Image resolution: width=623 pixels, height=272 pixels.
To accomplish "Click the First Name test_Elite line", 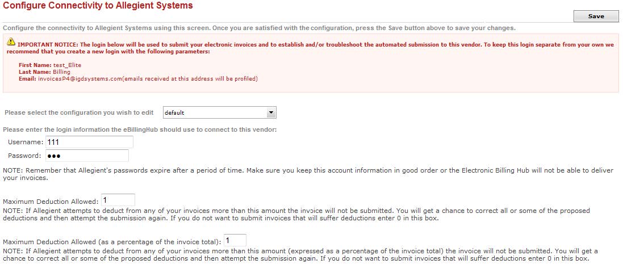I will pyautogui.click(x=50, y=64).
